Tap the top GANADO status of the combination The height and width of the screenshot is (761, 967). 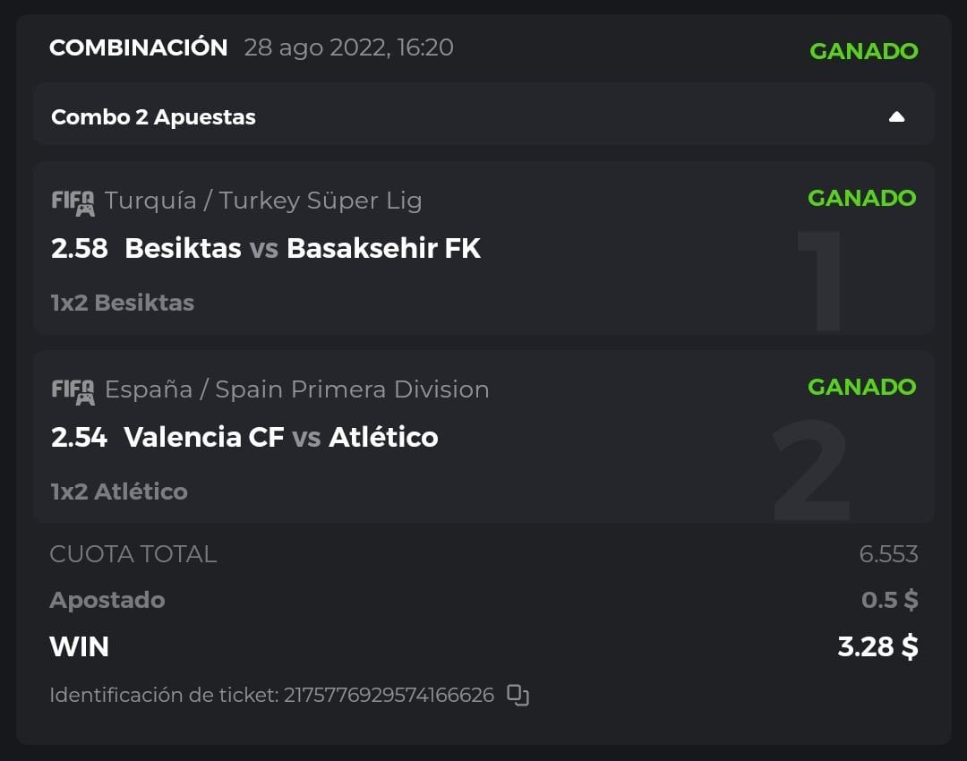coord(863,51)
